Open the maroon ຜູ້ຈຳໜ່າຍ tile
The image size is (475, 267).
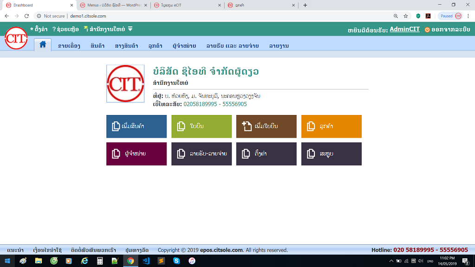tap(136, 154)
